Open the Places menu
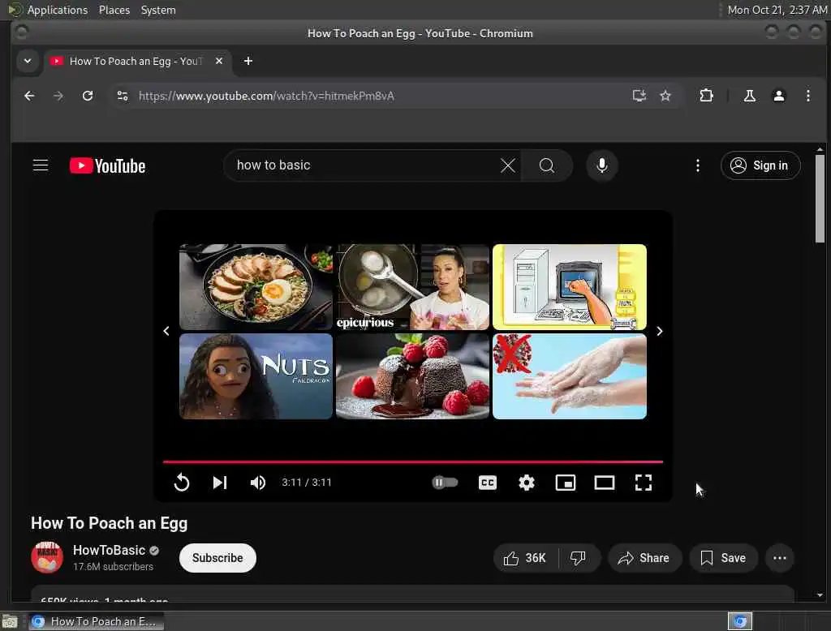Image resolution: width=831 pixels, height=631 pixels. (114, 10)
